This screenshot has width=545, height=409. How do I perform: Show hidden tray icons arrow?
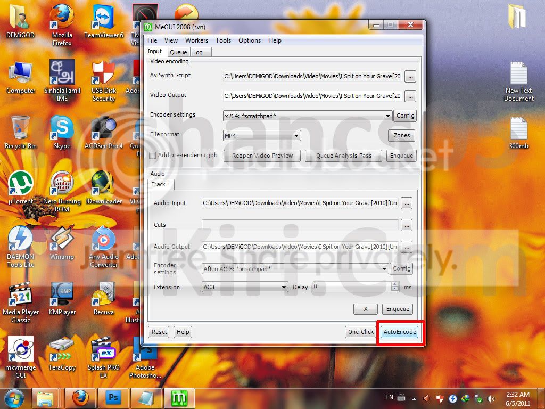click(414, 398)
